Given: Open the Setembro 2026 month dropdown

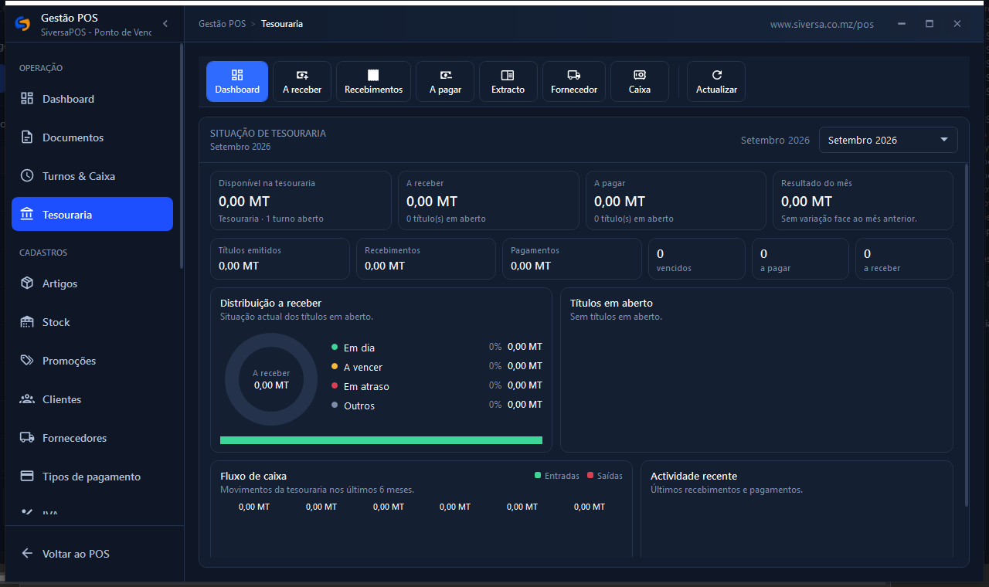Looking at the screenshot, I should tap(888, 140).
